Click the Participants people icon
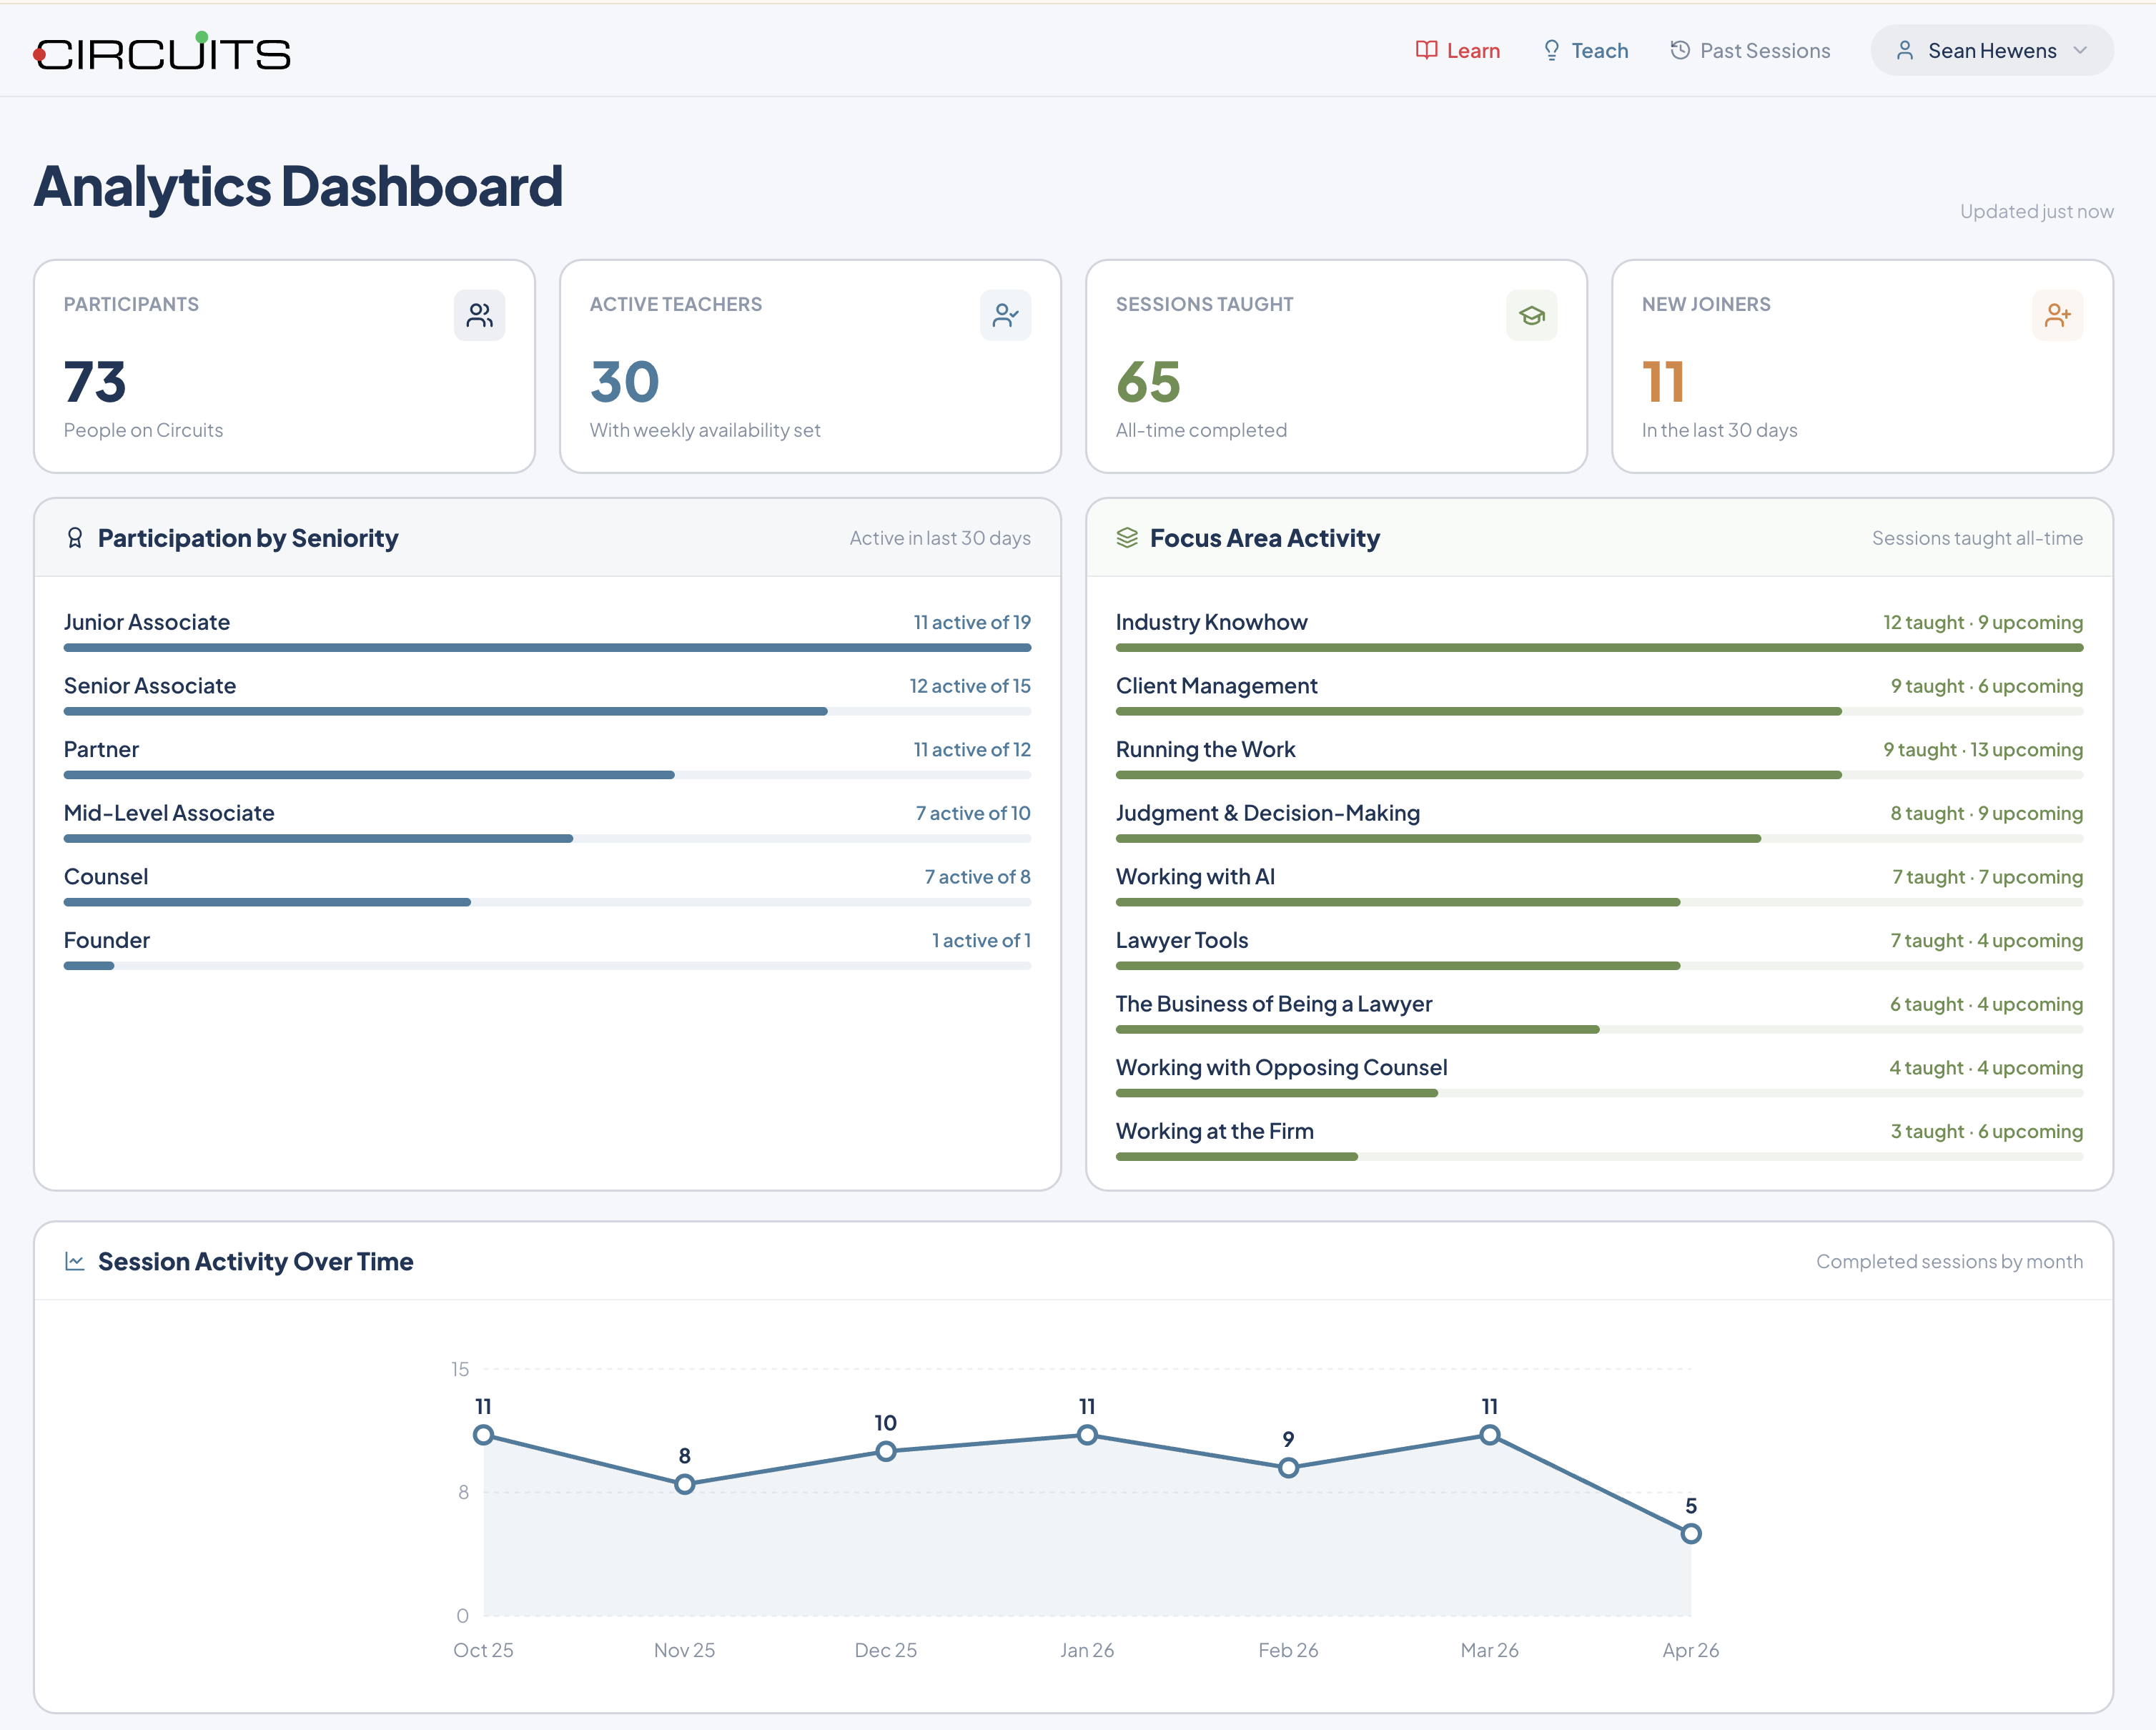The width and height of the screenshot is (2156, 1730). pyautogui.click(x=479, y=316)
